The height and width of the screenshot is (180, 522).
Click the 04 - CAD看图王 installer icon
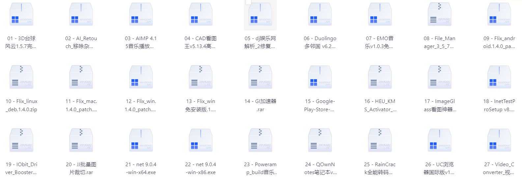click(201, 15)
